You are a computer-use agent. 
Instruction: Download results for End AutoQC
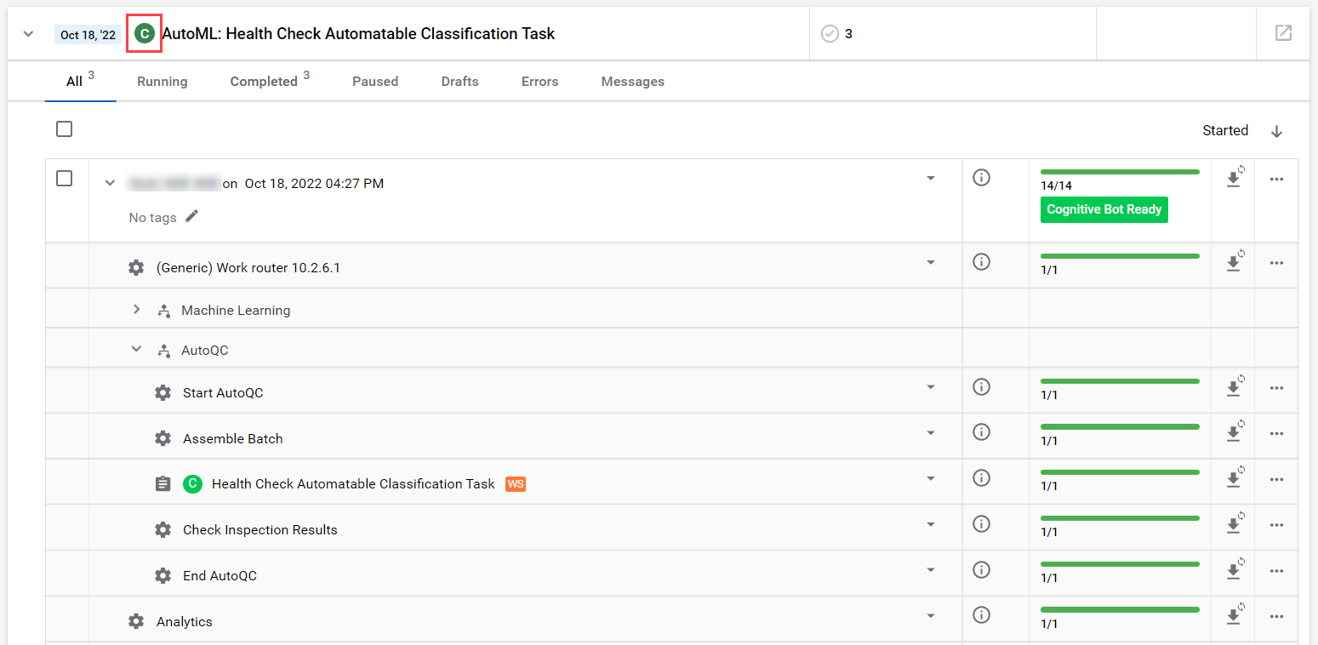(1233, 569)
